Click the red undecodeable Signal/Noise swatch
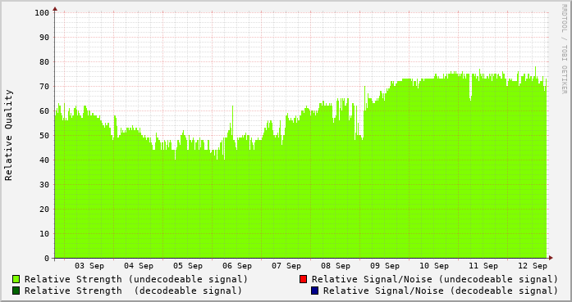This screenshot has width=572, height=302. [x=303, y=279]
